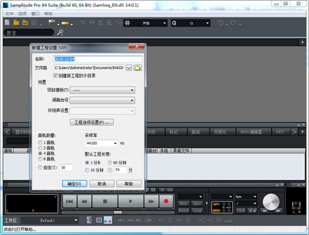Open project with the yellow folder icon
Image resolution: width=309 pixels, height=235 pixels.
click(16, 23)
